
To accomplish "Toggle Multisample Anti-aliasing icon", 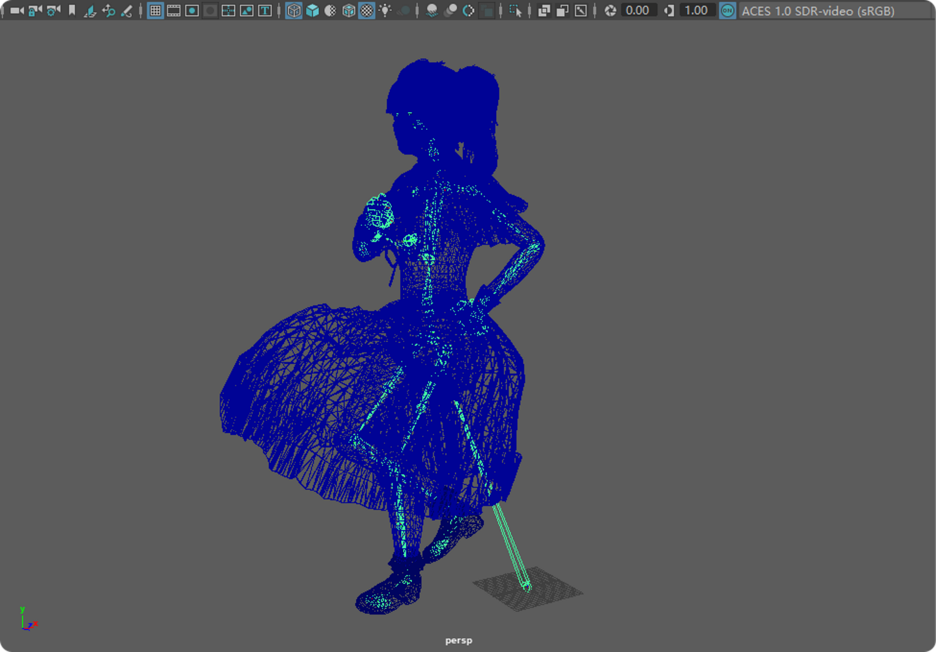I will point(468,11).
